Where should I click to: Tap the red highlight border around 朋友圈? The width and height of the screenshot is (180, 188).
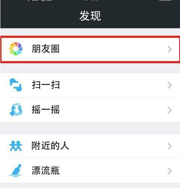90,36
